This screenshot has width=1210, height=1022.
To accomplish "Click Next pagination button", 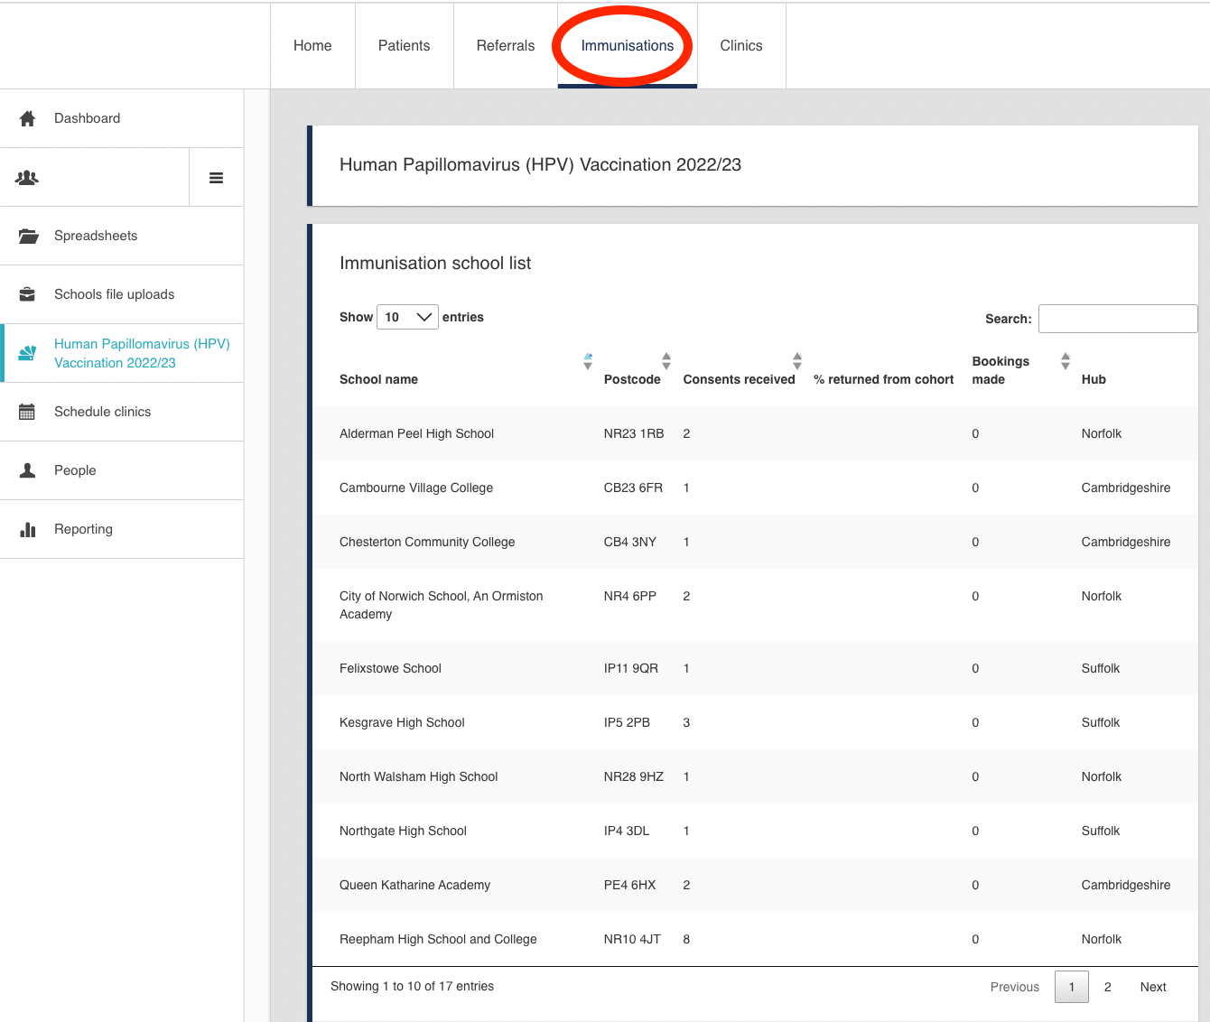I will click(x=1152, y=987).
